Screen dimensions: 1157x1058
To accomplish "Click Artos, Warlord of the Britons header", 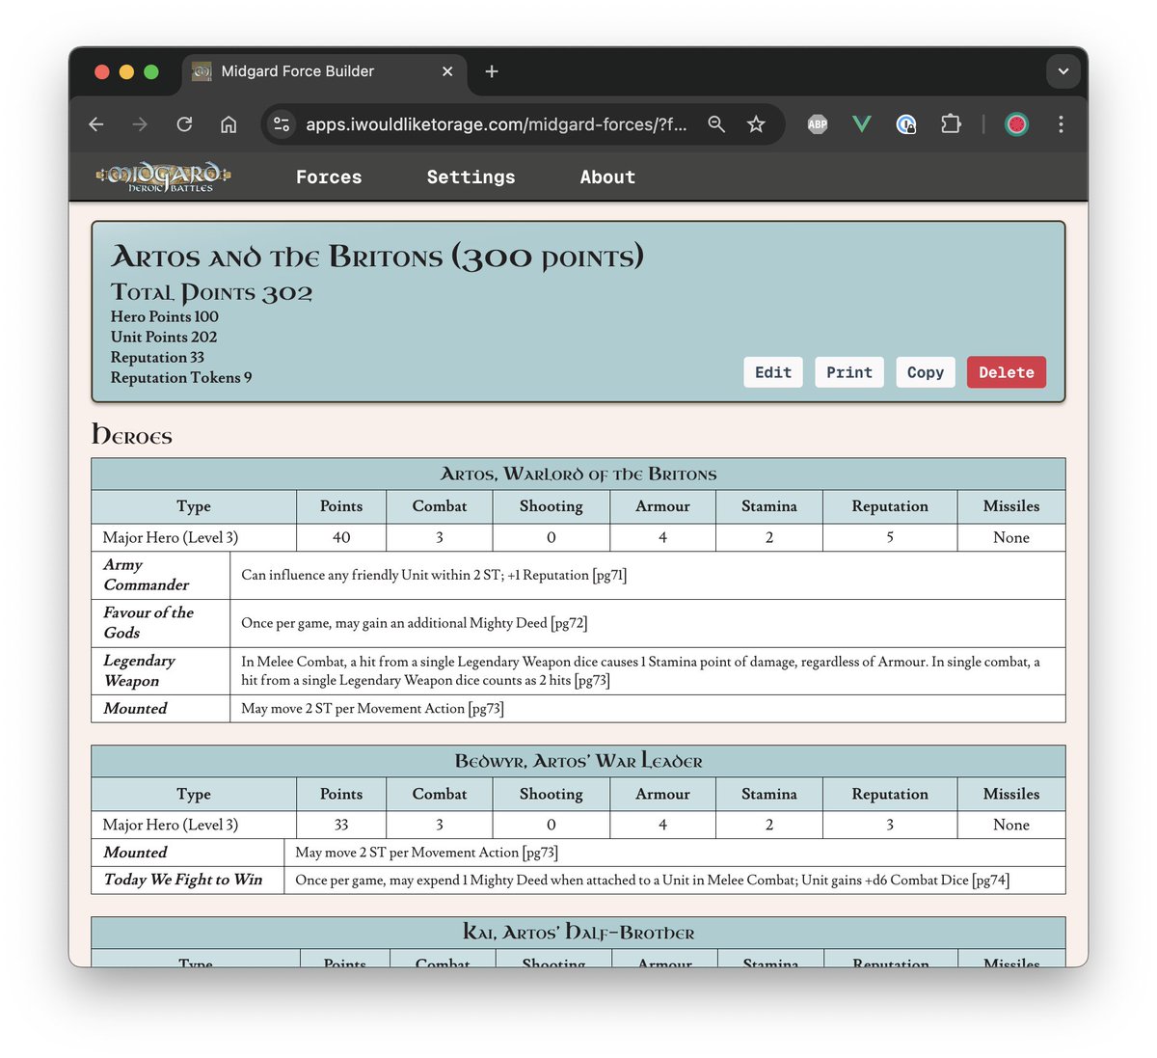I will pyautogui.click(x=578, y=474).
